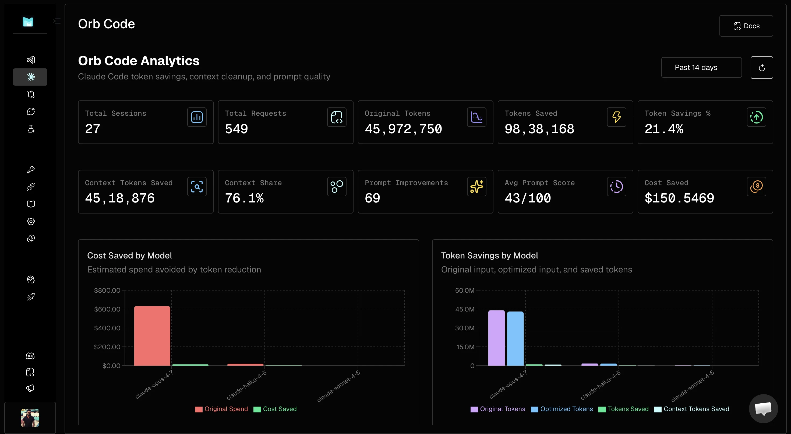Click the app logo in the sidebar
Viewport: 791px width, 434px height.
click(x=28, y=22)
